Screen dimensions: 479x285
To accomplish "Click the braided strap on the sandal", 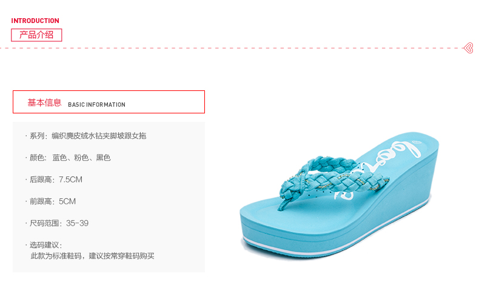I will click(x=333, y=176).
